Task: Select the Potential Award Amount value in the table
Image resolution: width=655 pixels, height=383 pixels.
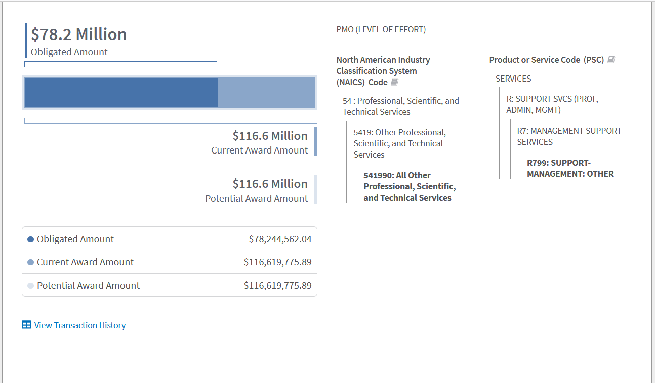Action: click(x=277, y=285)
